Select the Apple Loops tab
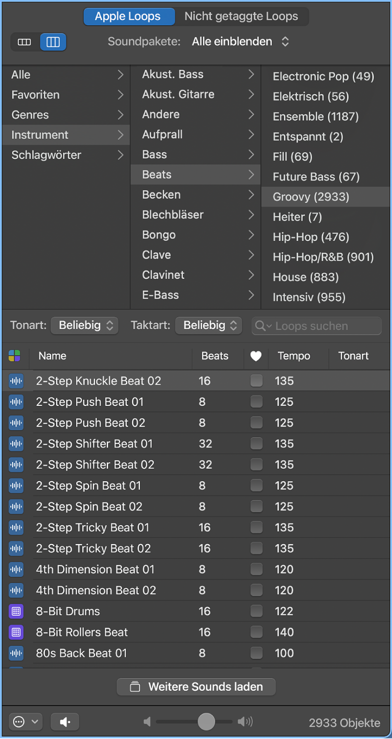The width and height of the screenshot is (392, 739). click(x=129, y=16)
